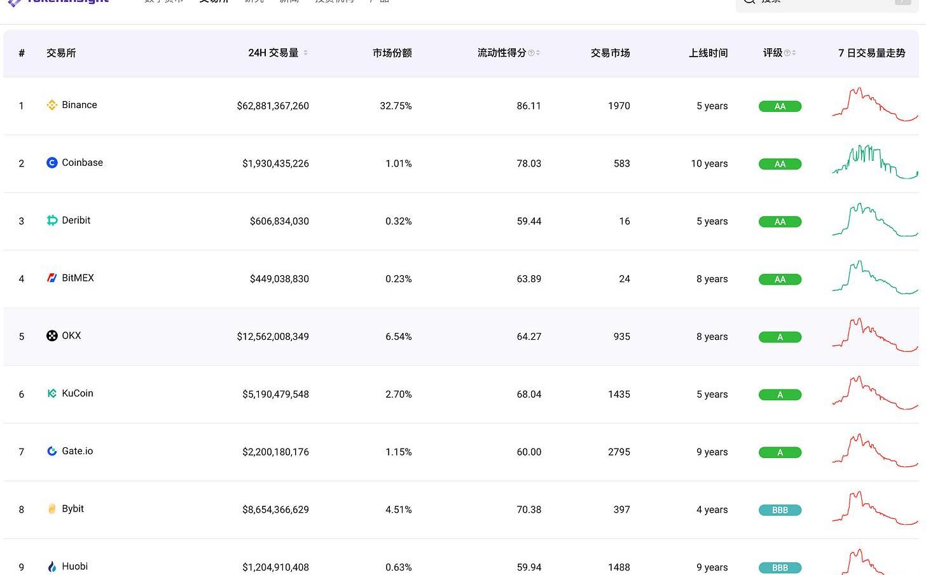Click Bybit volume $8,654,366,629

coord(275,510)
